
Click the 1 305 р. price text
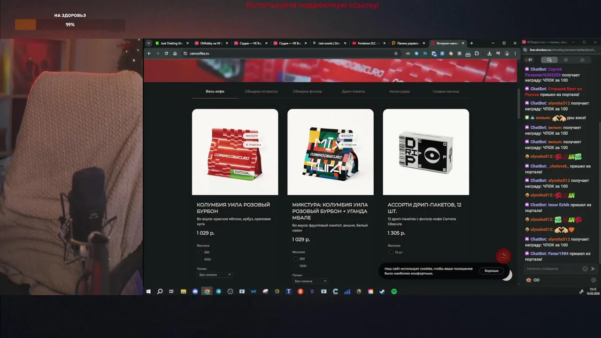pyautogui.click(x=396, y=233)
